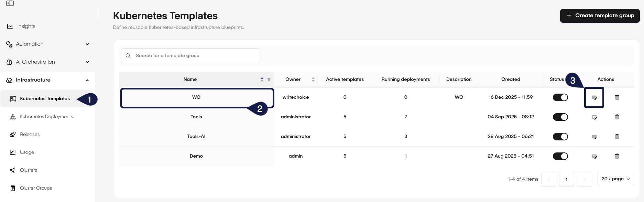The image size is (644, 202).
Task: Open the Tools-AI template group
Action: (196, 137)
